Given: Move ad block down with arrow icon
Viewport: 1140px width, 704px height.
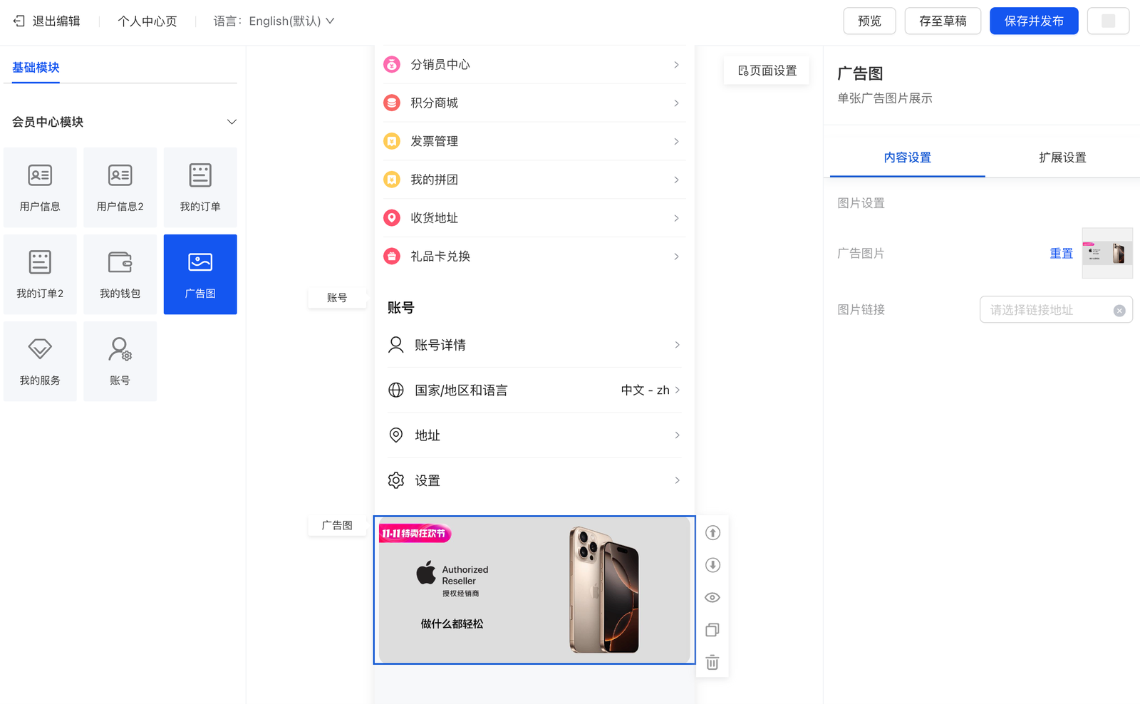Looking at the screenshot, I should pos(712,565).
